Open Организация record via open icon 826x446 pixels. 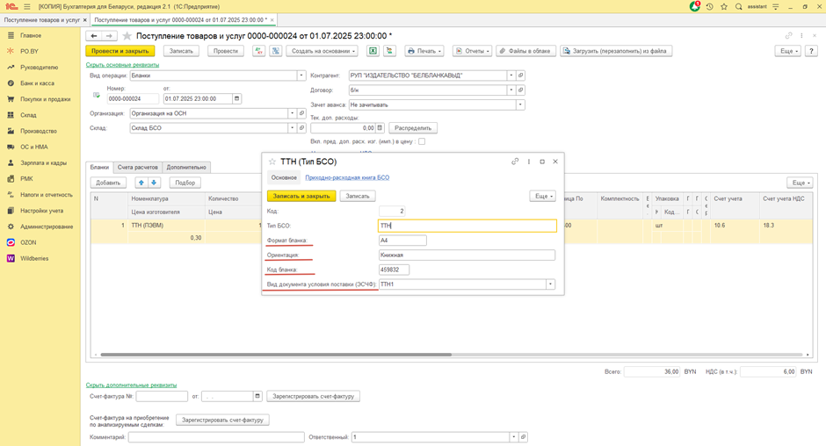click(x=302, y=113)
